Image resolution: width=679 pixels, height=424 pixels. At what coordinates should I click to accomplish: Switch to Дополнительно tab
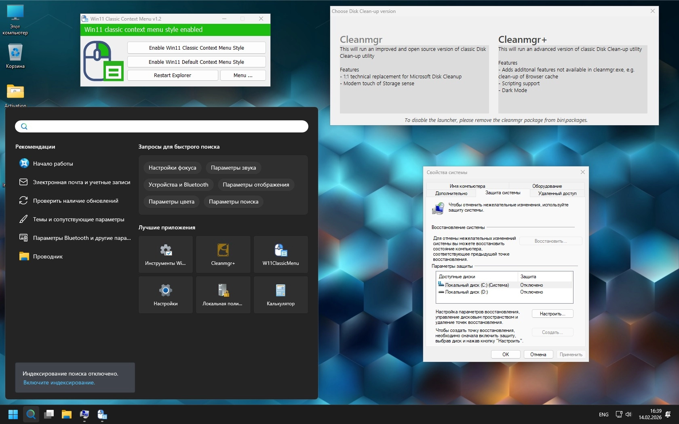pos(451,193)
